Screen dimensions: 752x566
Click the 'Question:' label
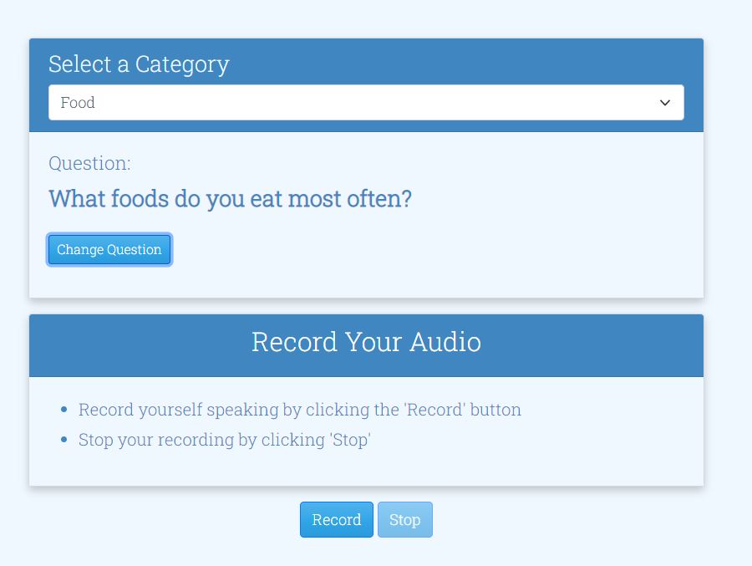(89, 163)
